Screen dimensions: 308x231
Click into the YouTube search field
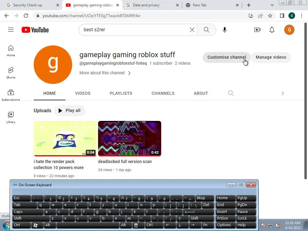click(136, 30)
